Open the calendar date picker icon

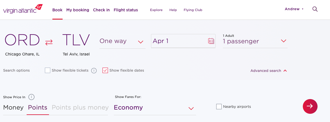tap(211, 41)
